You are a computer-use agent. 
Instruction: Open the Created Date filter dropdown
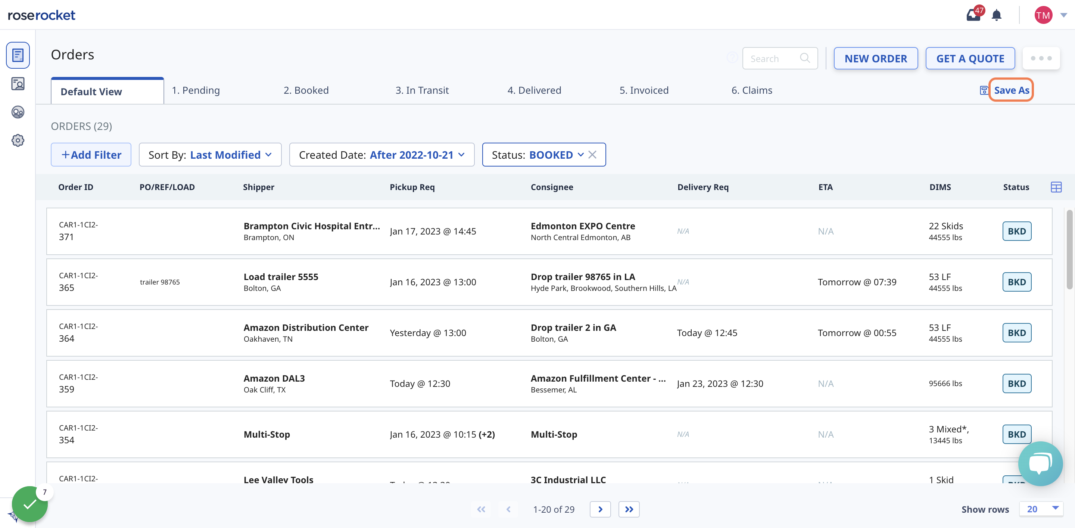click(x=382, y=155)
